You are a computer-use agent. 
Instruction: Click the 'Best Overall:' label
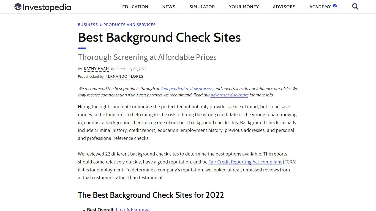101,209
